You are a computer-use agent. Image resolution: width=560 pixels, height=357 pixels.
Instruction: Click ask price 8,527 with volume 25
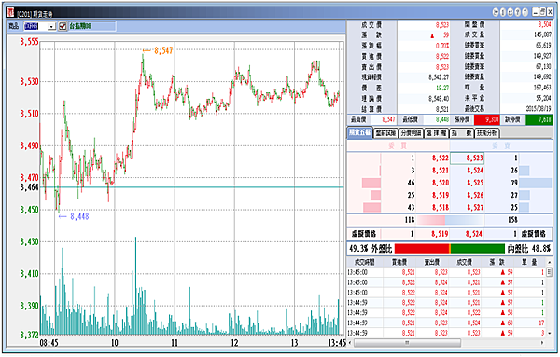(x=475, y=207)
